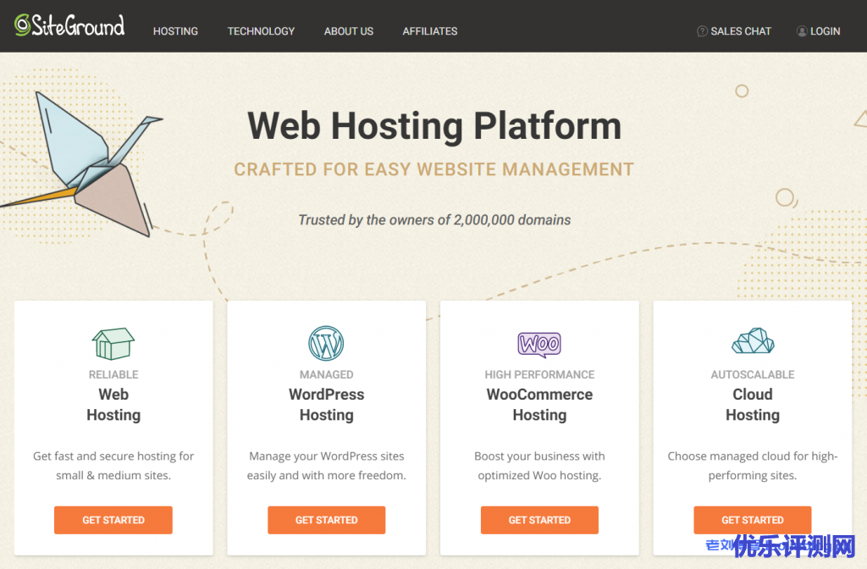Image resolution: width=867 pixels, height=569 pixels.
Task: Click the Web Hosting card title
Action: (113, 405)
